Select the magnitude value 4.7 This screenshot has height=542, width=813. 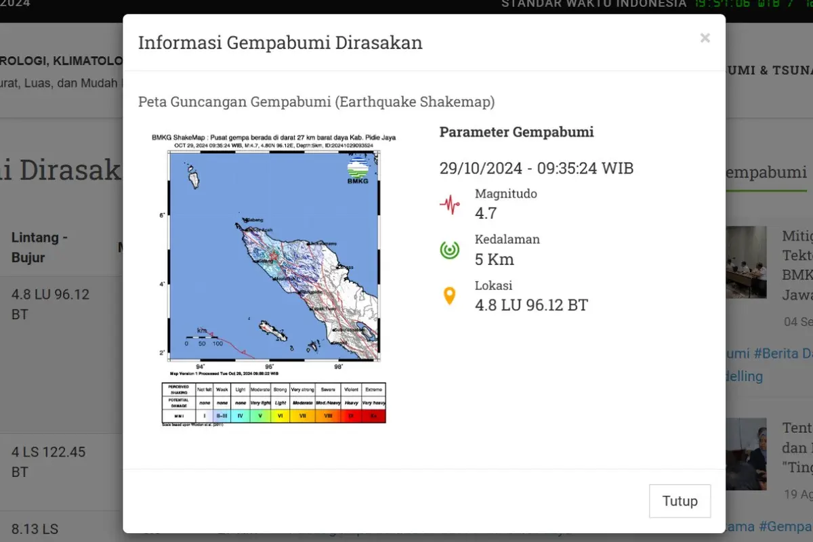[486, 213]
